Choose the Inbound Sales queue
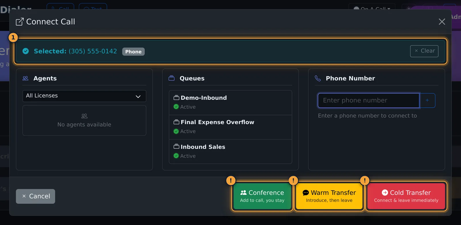461x225 pixels. (230, 152)
